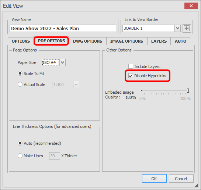Viewport: 201px width, 190px height.
Task: Click the ISO A4 paper size field
Action: [51, 62]
